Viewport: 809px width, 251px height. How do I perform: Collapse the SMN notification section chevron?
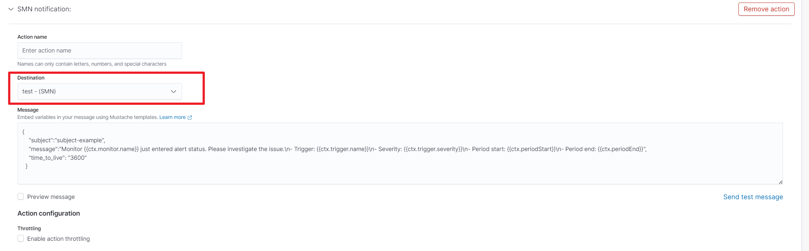click(11, 9)
